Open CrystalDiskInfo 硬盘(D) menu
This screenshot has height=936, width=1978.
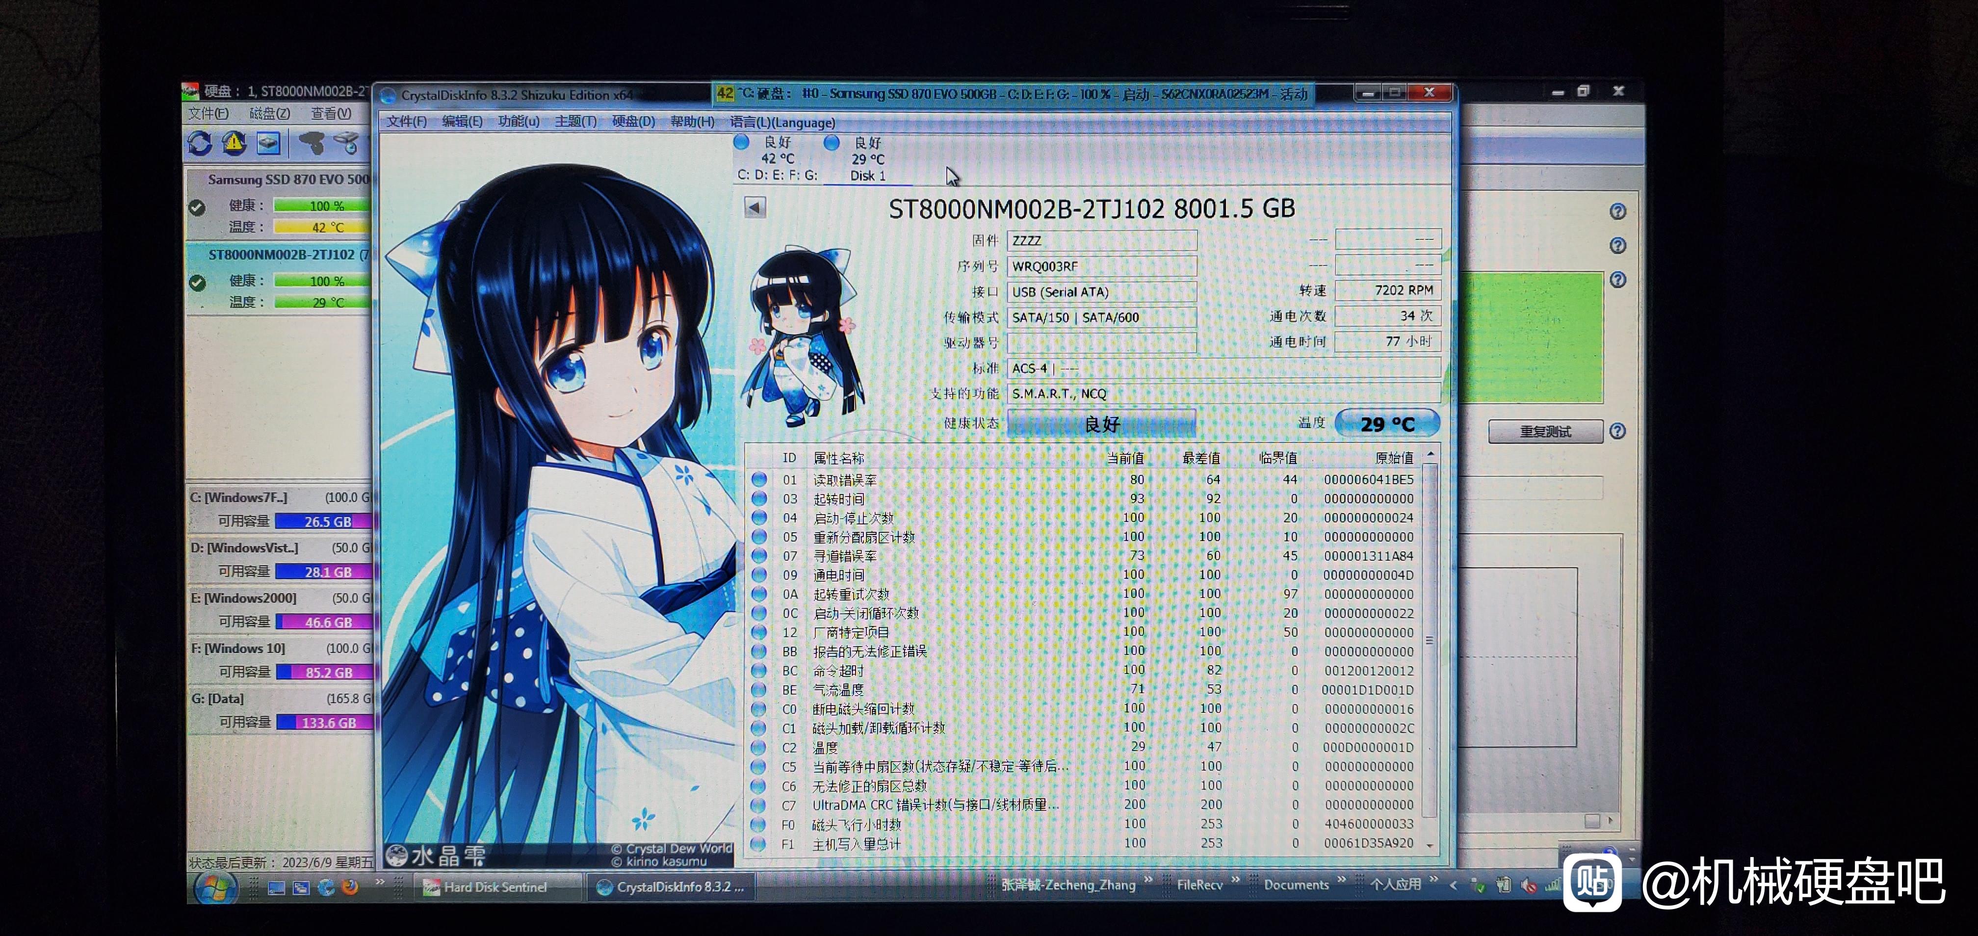[x=633, y=121]
